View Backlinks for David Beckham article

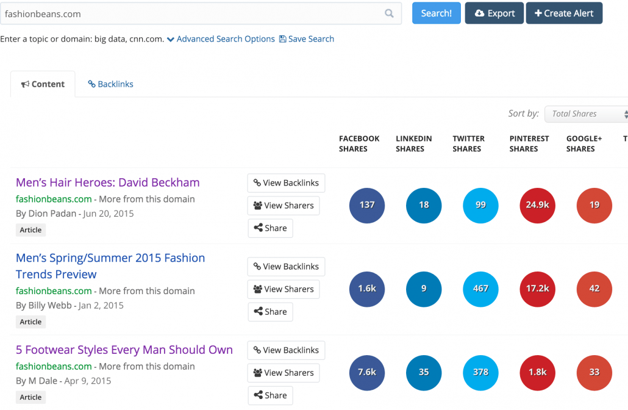click(286, 183)
